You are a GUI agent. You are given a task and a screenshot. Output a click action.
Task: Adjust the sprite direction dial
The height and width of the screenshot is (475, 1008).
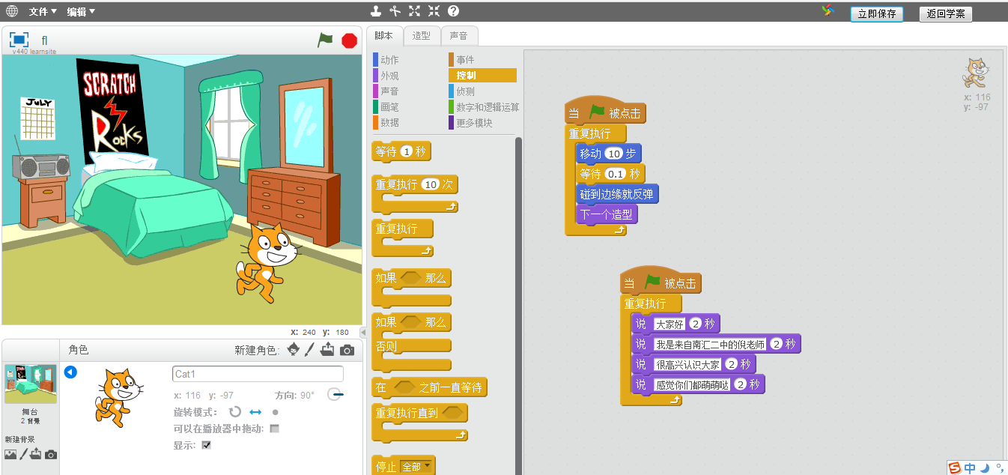[336, 394]
